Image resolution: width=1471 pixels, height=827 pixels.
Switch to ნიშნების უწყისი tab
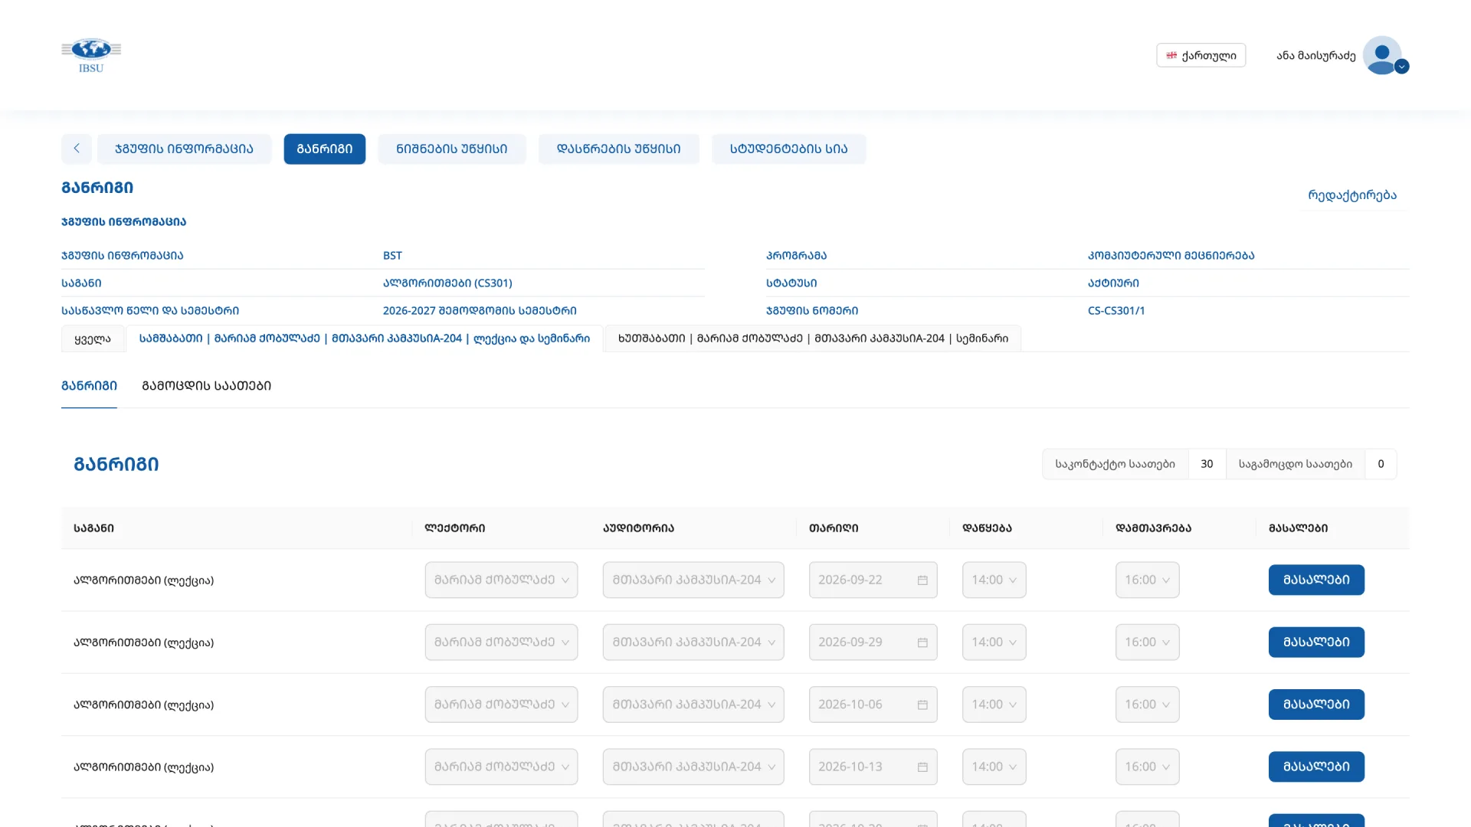[452, 149]
